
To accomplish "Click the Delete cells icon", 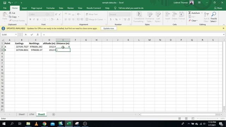I will 174,14.
